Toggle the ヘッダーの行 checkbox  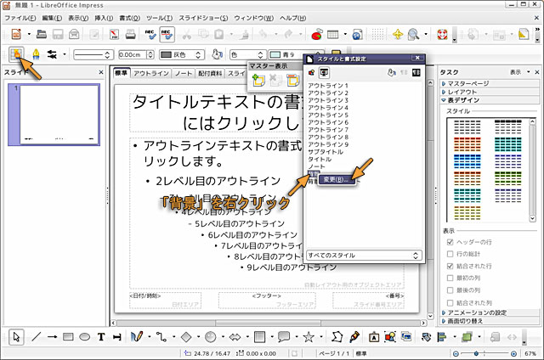(x=448, y=241)
